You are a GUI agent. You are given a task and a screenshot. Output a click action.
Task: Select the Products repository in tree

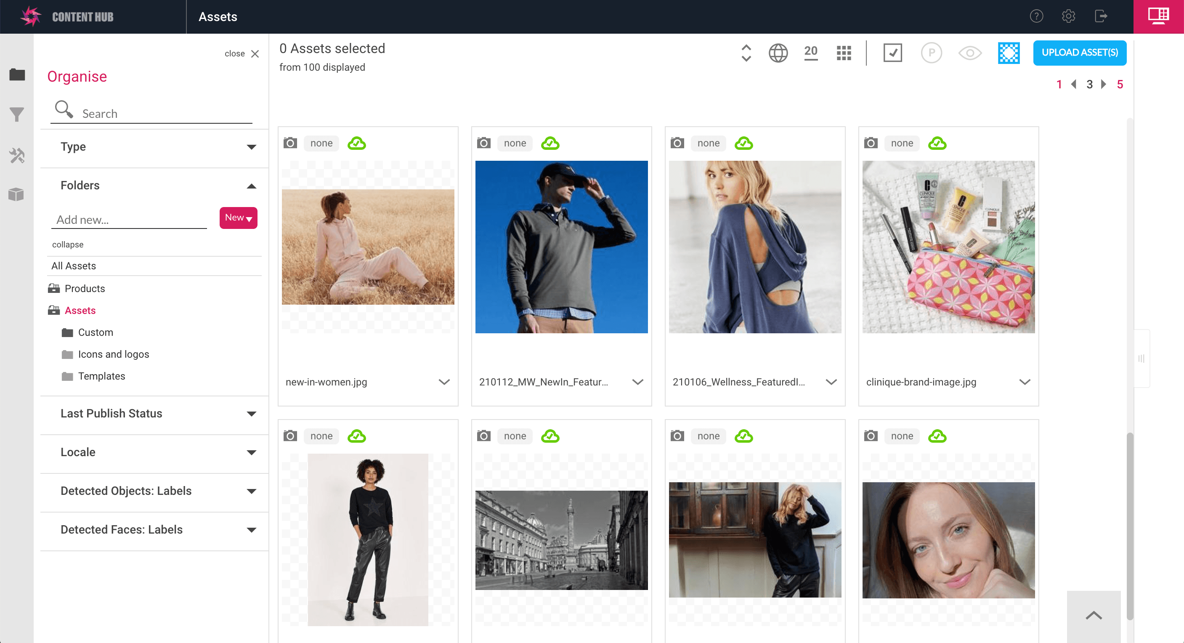(85, 289)
